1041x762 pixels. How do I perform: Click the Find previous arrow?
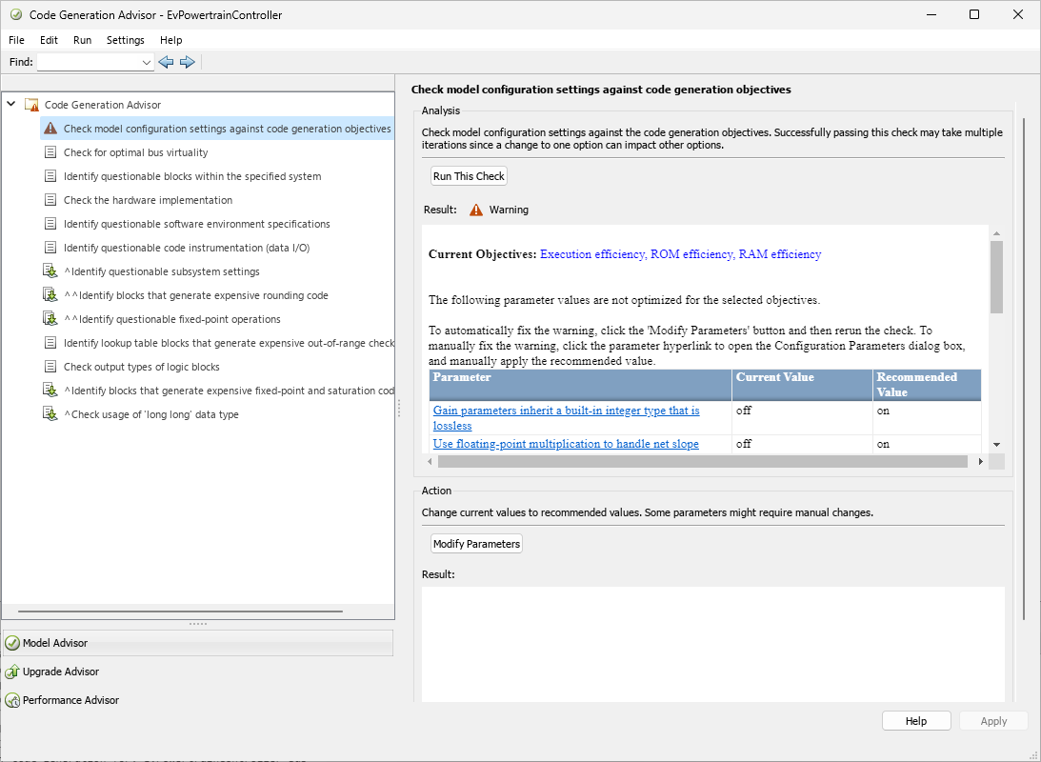[x=166, y=61]
